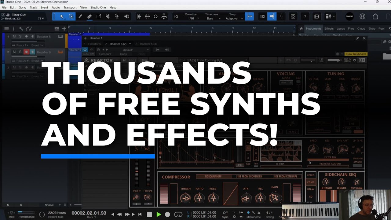Open the Studio One menu
This screenshot has height=220, width=391.
pos(98,7)
